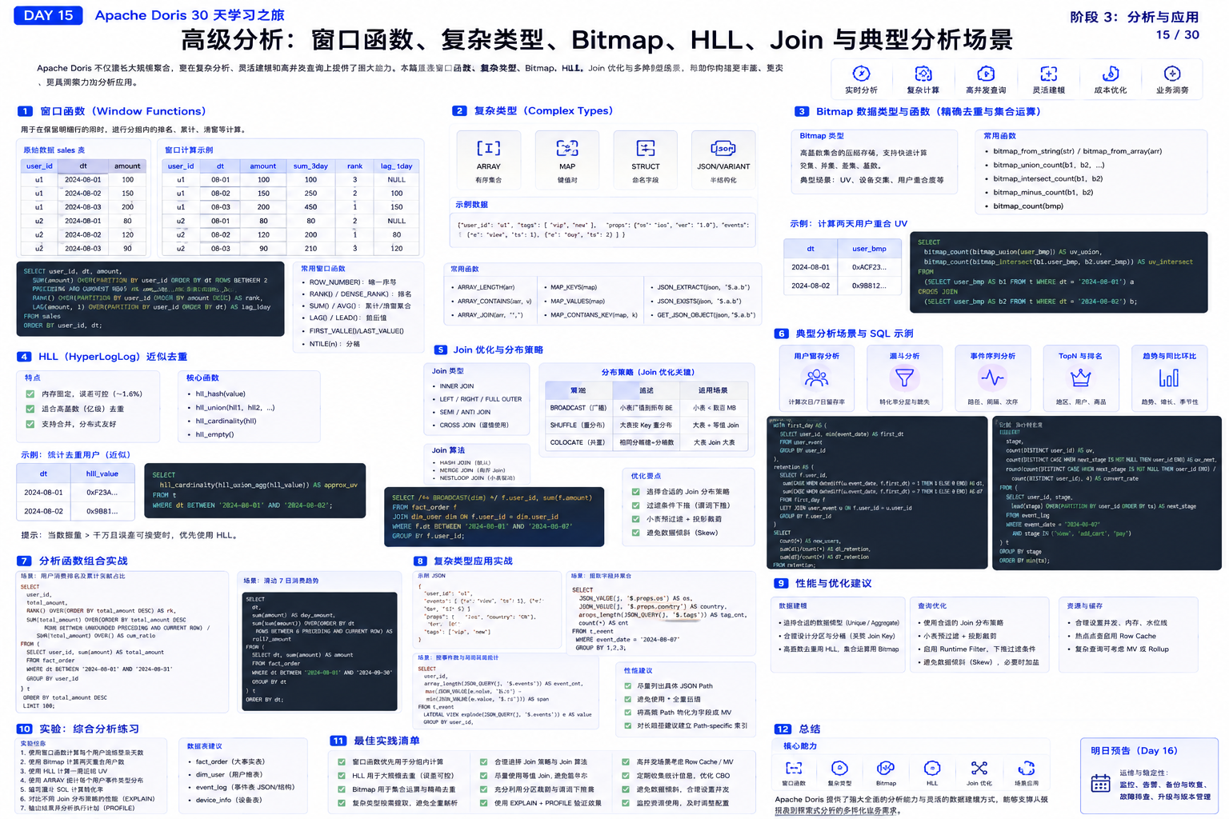
Task: Select the 灵活建模 icon
Action: coord(1048,74)
